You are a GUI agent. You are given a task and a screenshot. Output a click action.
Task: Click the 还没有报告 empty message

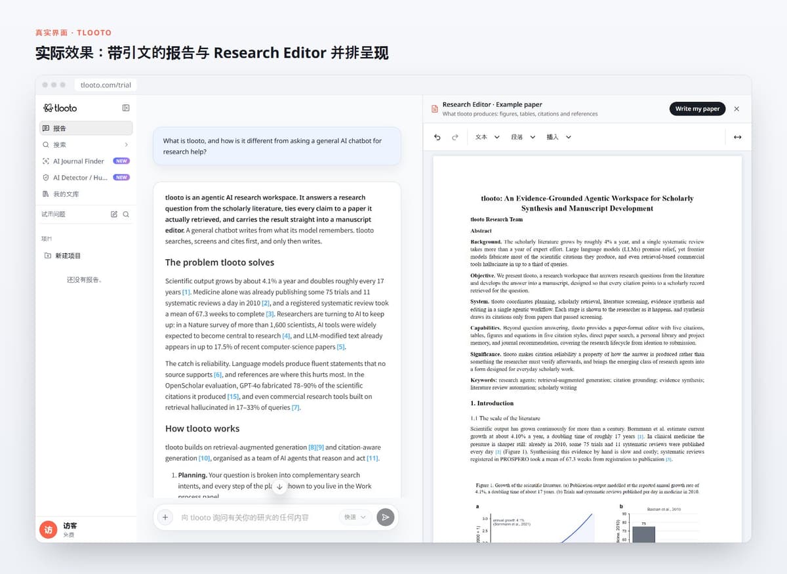tap(84, 279)
